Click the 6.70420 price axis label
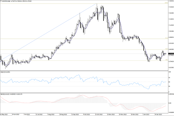This screenshot has height=116, width=174. pyautogui.click(x=171, y=61)
